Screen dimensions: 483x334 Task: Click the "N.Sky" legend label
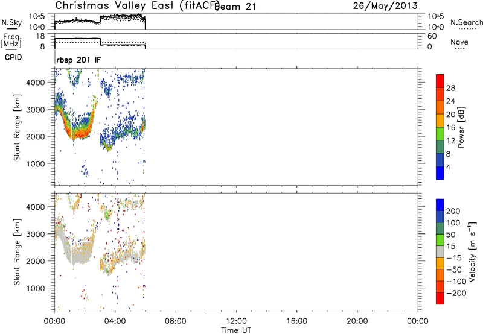11,22
